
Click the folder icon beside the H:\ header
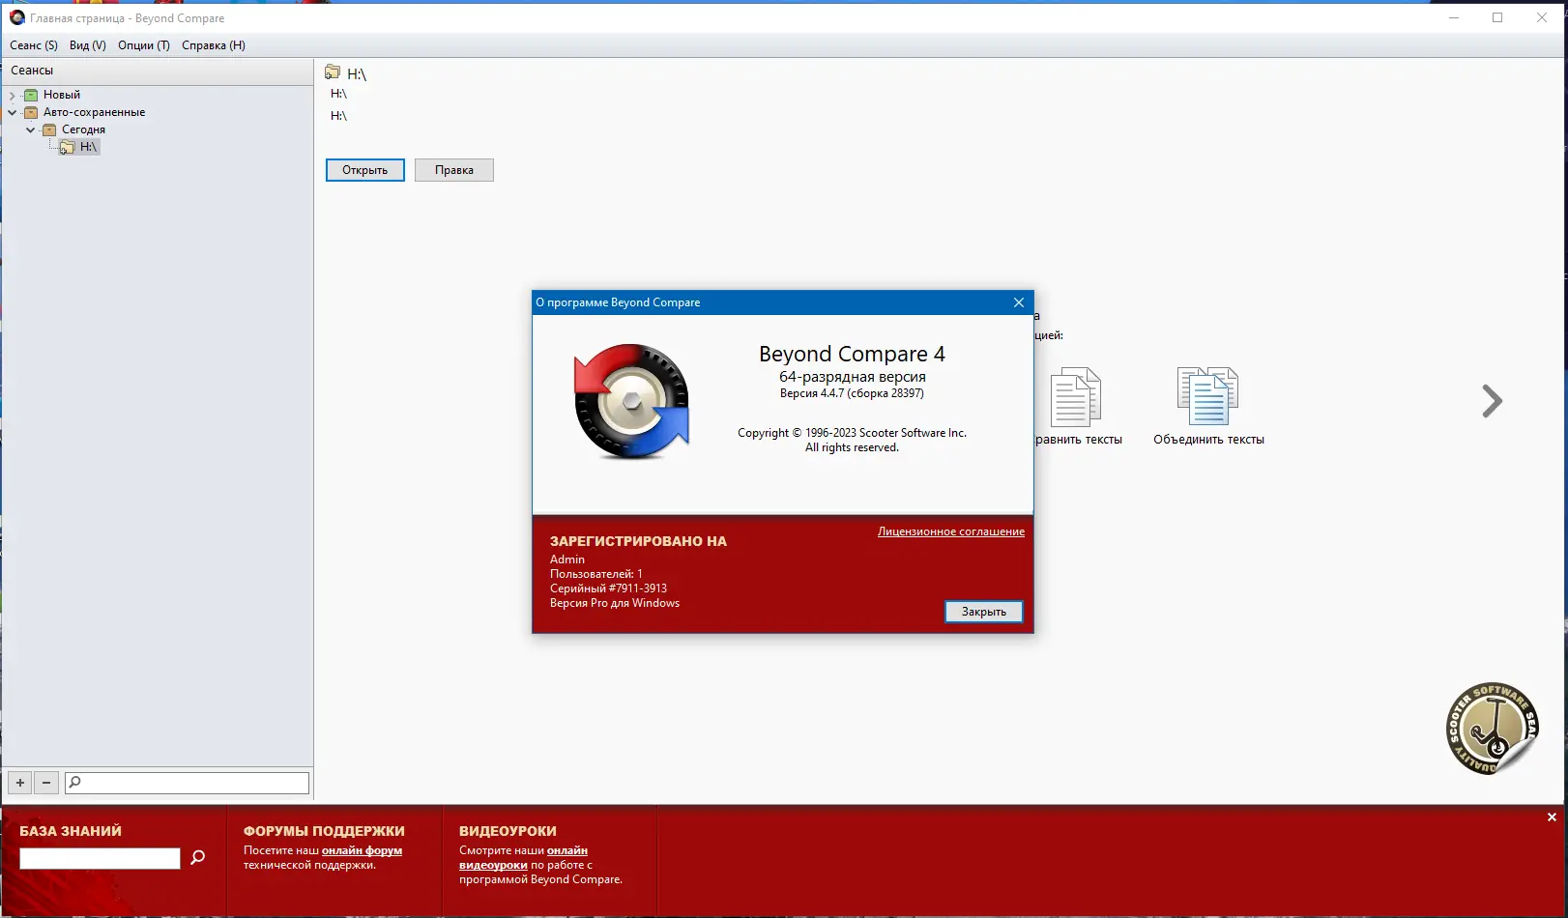pos(333,72)
